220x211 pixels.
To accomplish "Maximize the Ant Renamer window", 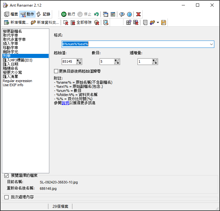I will click(x=198, y=5).
